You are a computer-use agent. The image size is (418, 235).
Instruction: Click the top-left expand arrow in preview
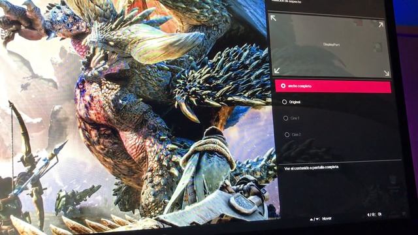tap(274, 18)
